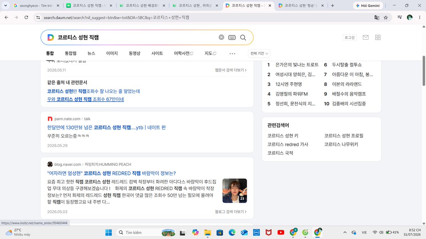Expand more search categories ellipsis
This screenshot has width=426, height=239.
point(233,53)
